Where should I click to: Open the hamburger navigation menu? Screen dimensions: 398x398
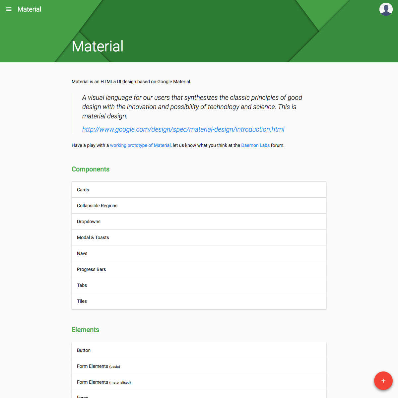(x=9, y=9)
